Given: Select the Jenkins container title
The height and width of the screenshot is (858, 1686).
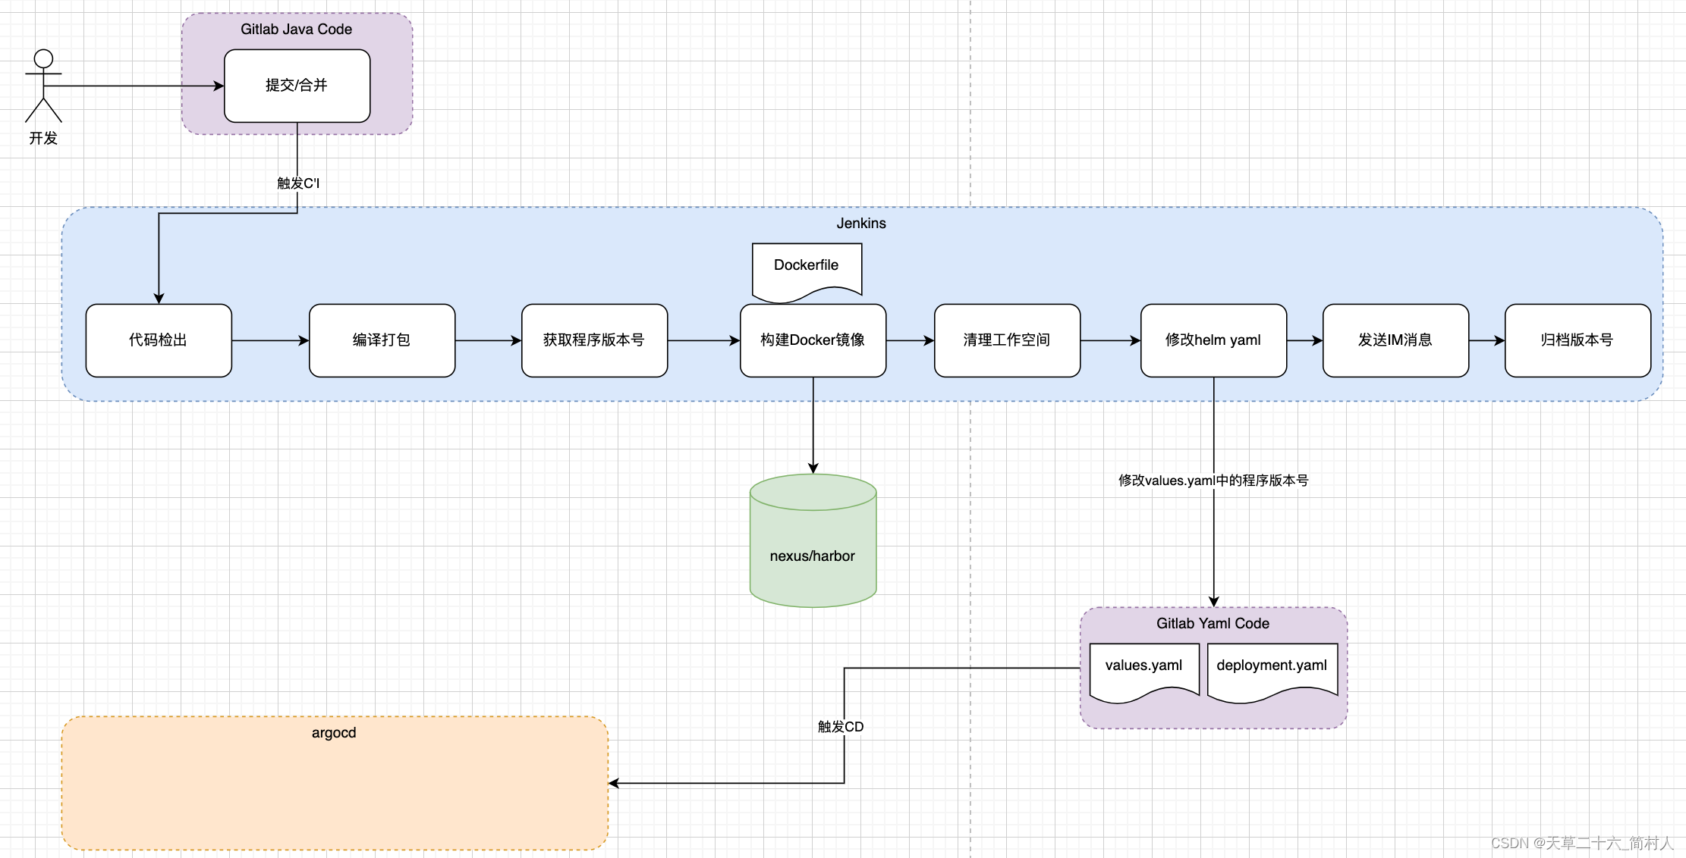Looking at the screenshot, I should (861, 224).
